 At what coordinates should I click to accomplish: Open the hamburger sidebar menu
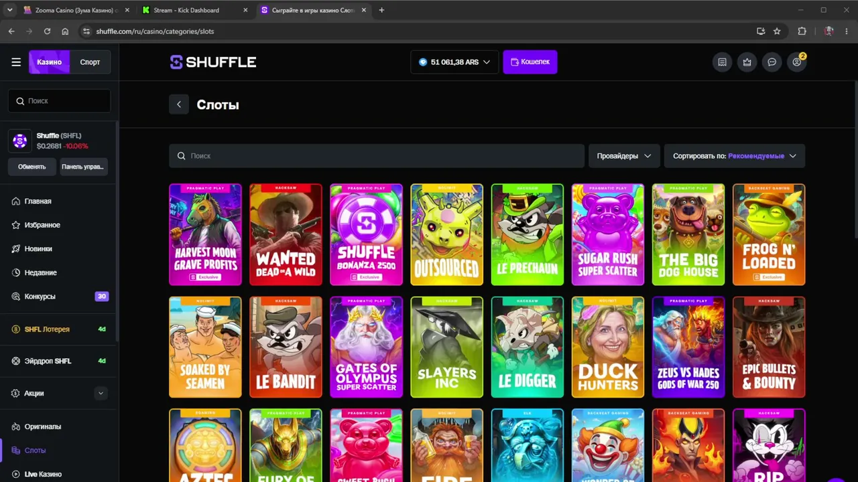tap(16, 62)
